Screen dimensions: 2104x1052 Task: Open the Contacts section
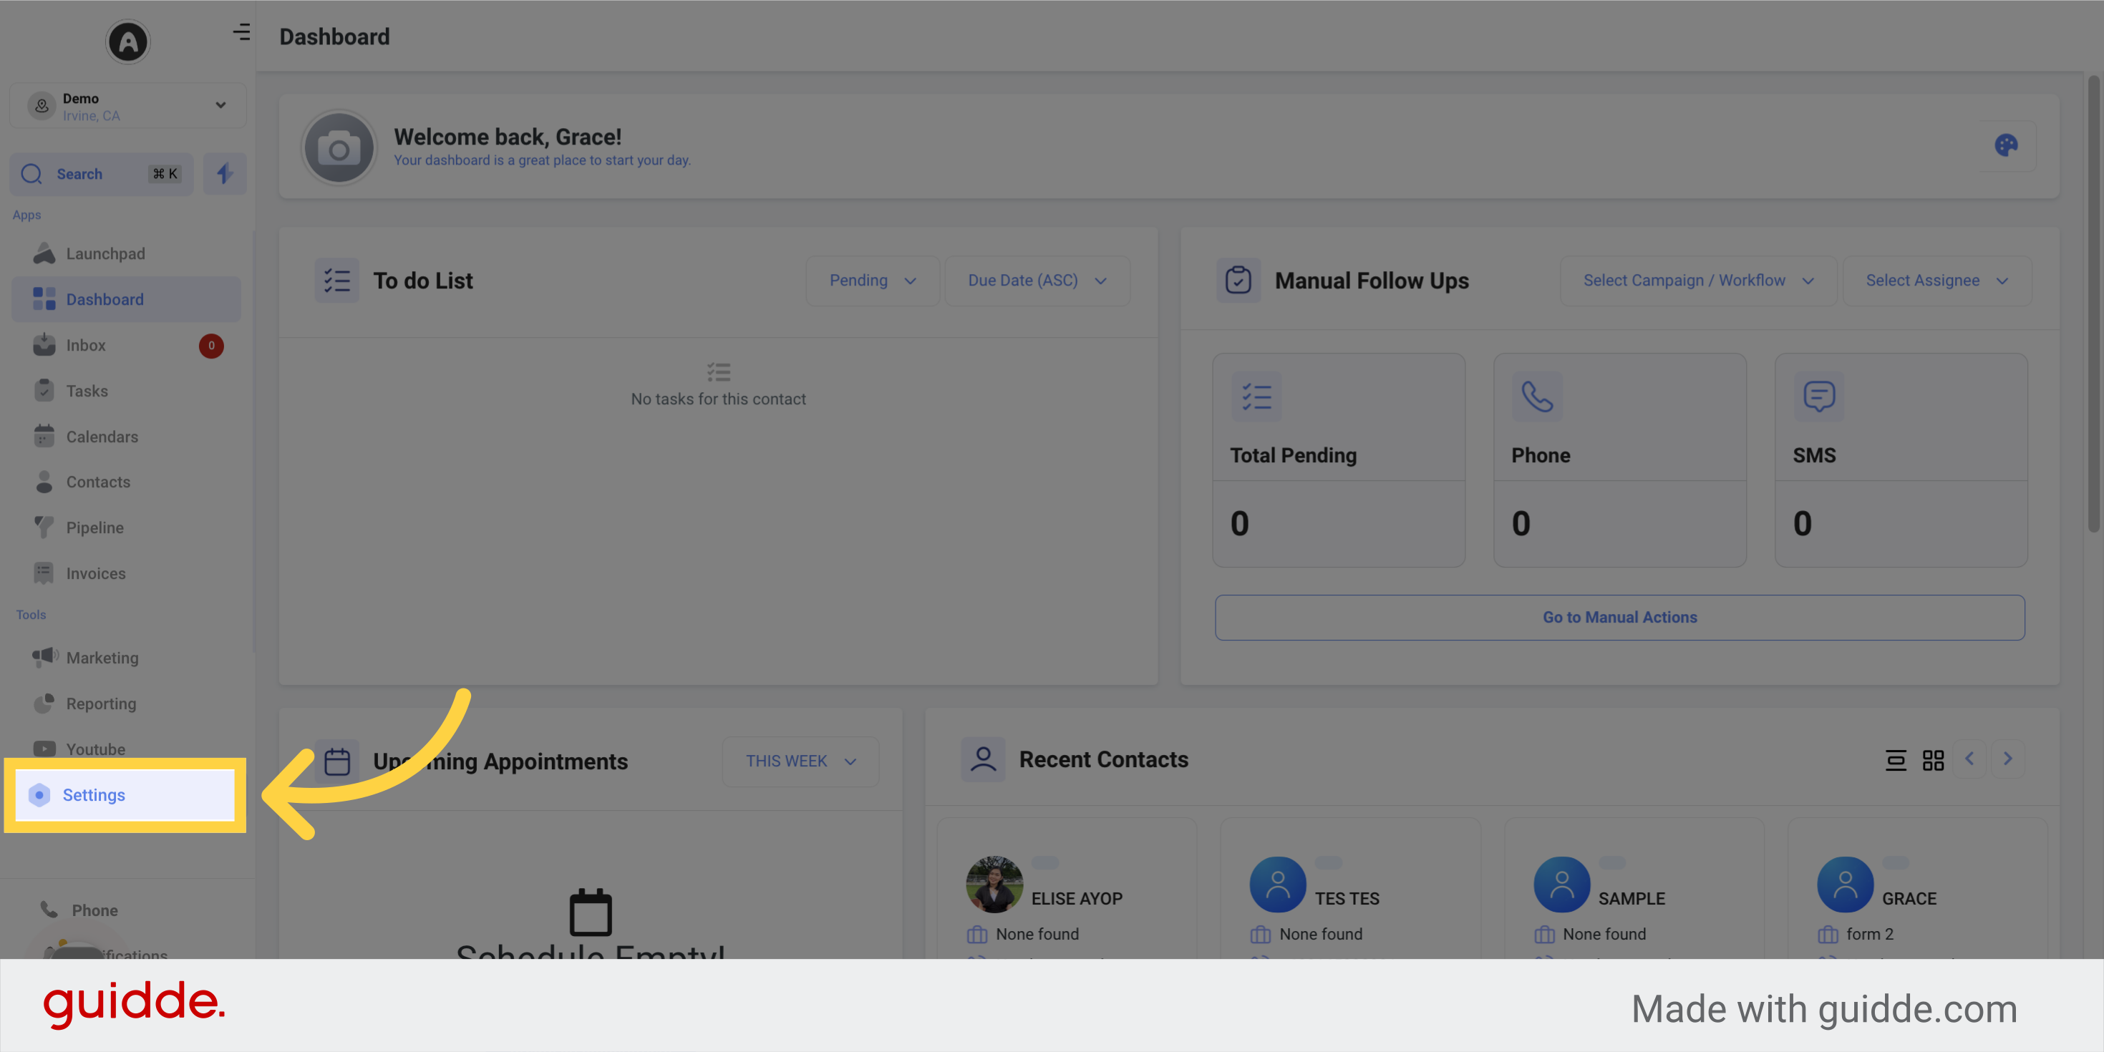click(98, 482)
